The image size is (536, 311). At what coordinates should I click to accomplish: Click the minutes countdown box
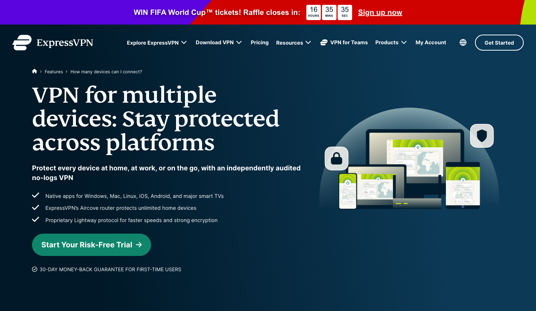[x=329, y=12]
